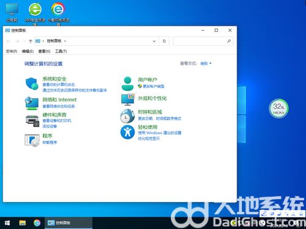Click the 卸载程序 uninstall link
The image size is (306, 229).
50,142
